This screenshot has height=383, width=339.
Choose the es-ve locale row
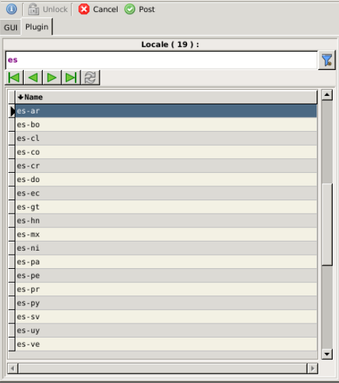166,344
